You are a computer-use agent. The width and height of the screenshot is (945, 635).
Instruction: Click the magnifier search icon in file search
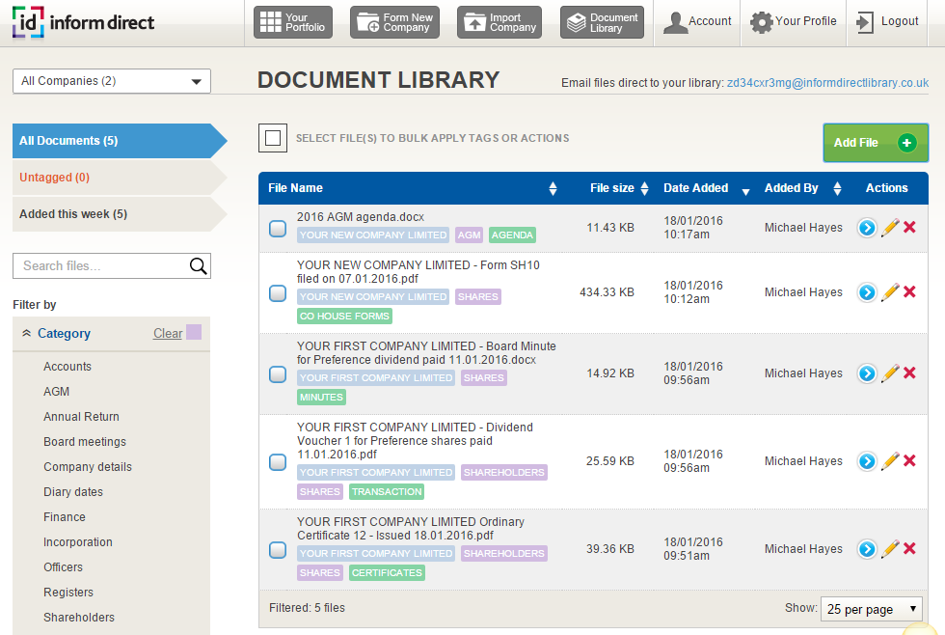click(x=198, y=266)
